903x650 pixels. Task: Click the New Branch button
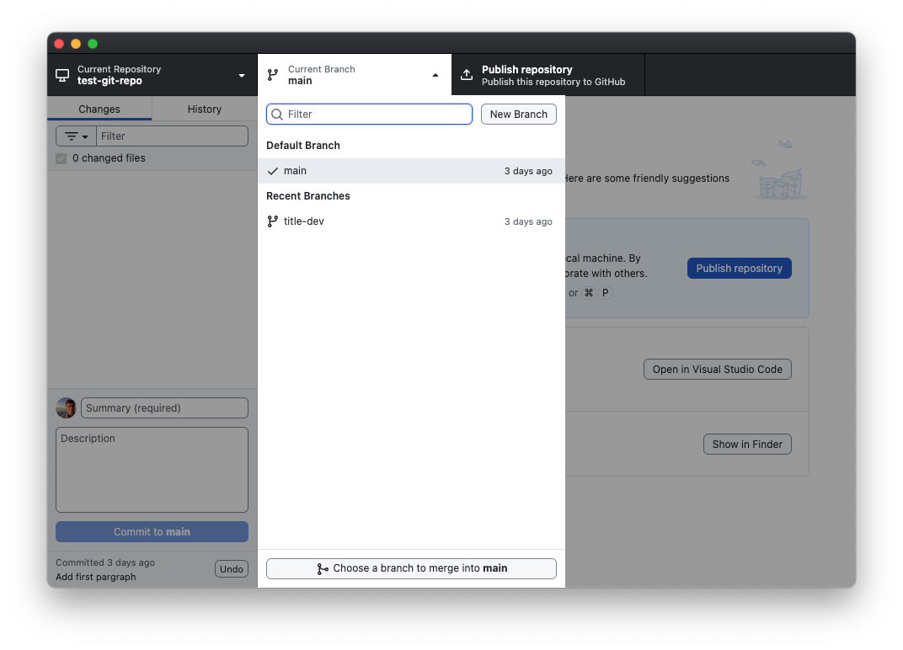coord(518,114)
